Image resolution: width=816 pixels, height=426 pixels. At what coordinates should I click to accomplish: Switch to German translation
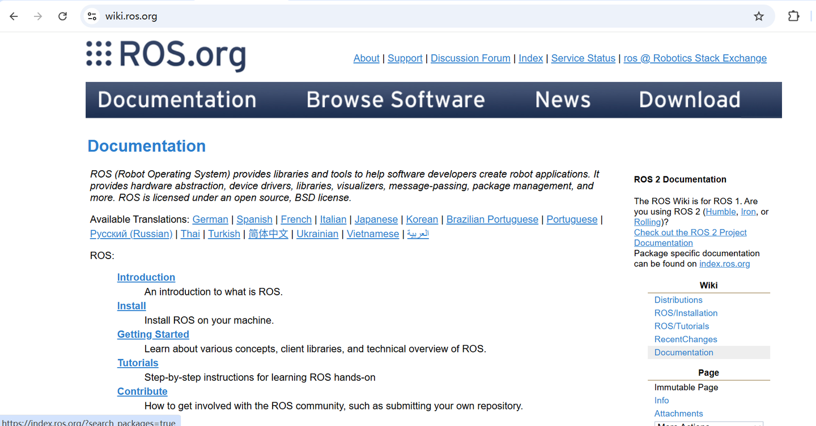pyautogui.click(x=210, y=220)
